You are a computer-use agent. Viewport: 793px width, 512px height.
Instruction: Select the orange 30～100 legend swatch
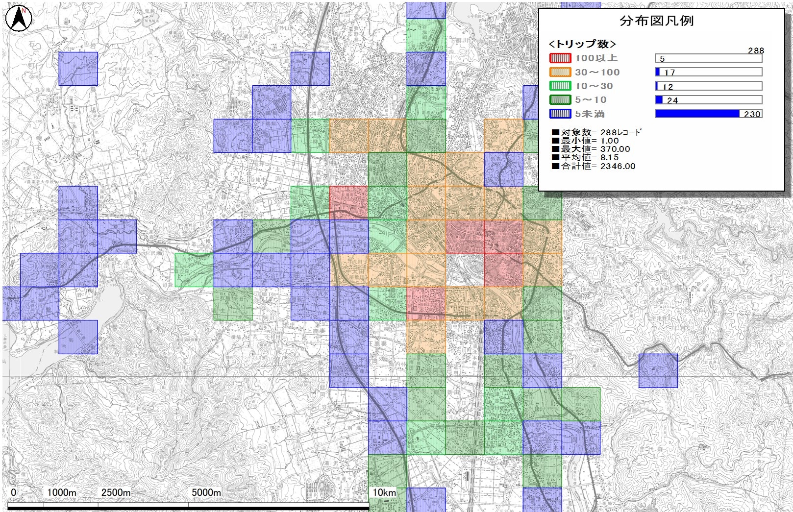tap(560, 72)
